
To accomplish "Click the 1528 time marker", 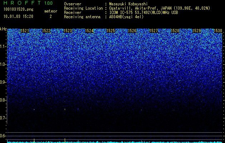I will pos(175,31).
